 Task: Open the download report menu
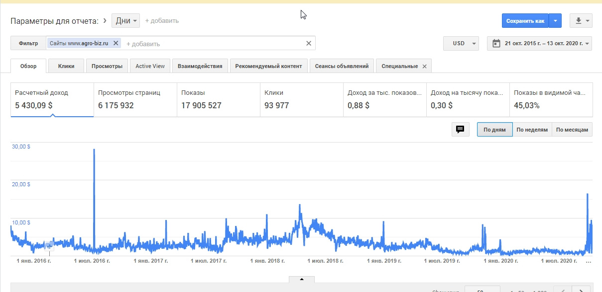pyautogui.click(x=581, y=21)
